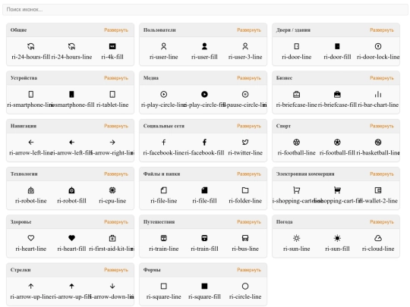The image size is (410, 307).
Task: Pick the ri-user-line icon
Action: point(164,46)
